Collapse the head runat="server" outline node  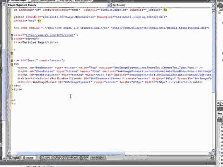tap(12, 39)
